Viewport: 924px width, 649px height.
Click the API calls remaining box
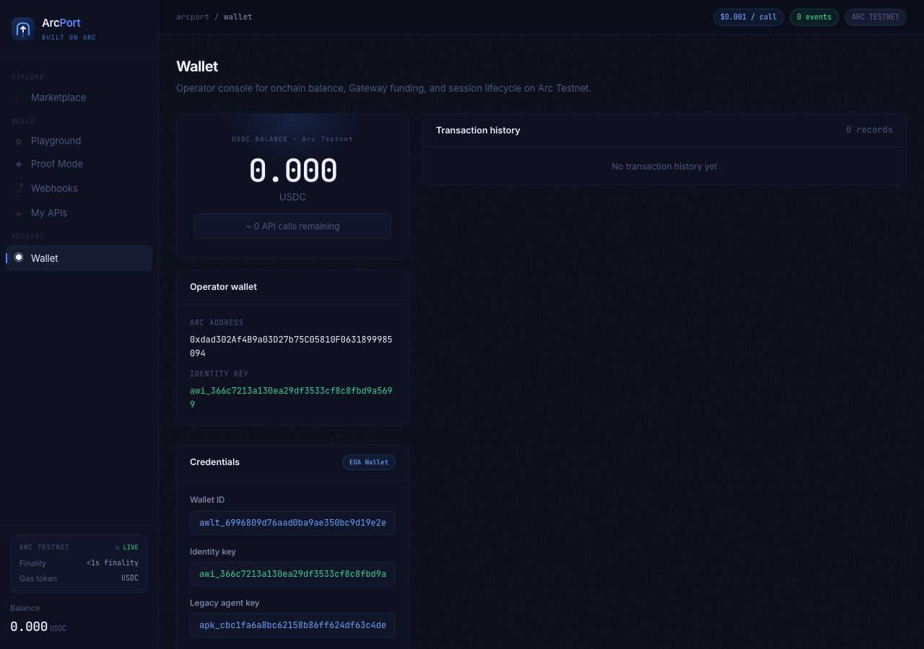tap(292, 226)
